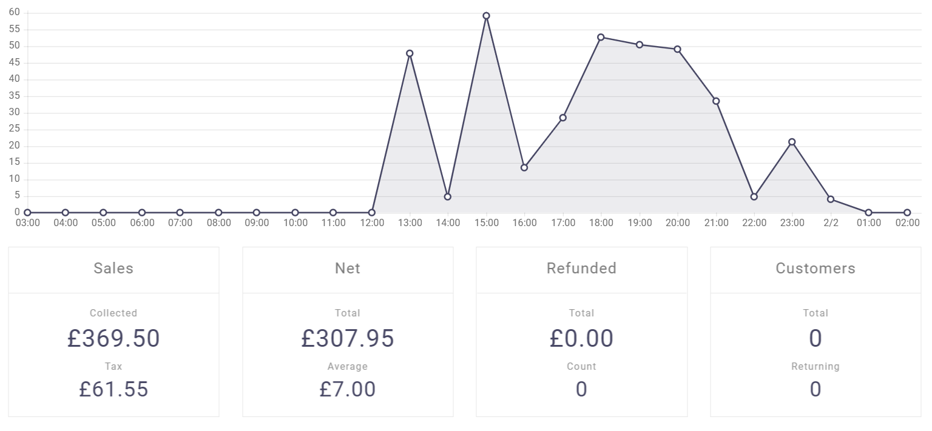Click the Net card heading
Viewport: 932px width, 431px height.
point(348,269)
